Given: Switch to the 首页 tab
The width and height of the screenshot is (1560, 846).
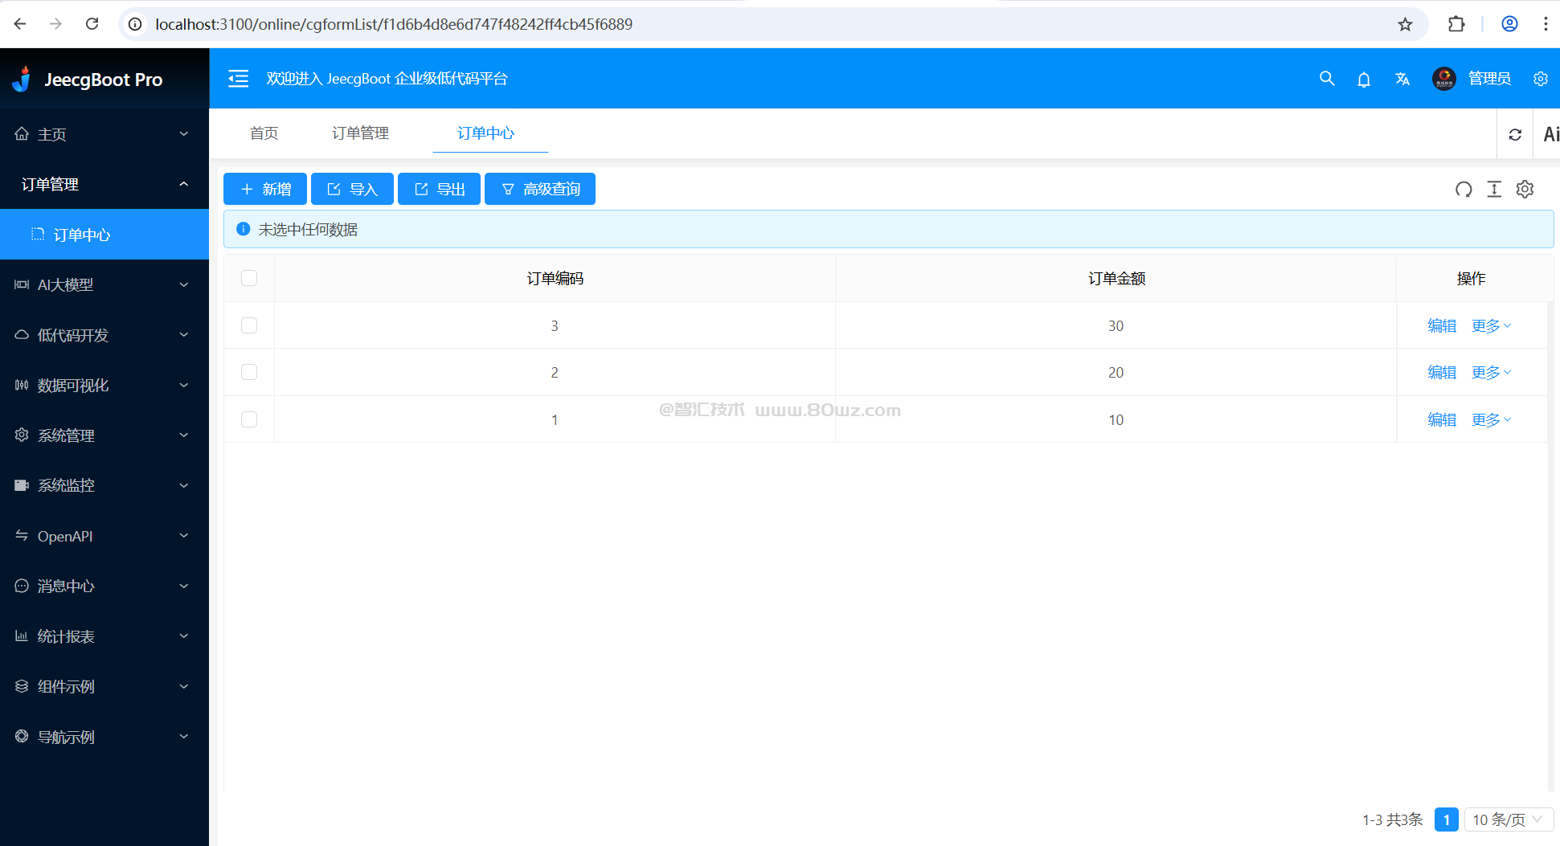Looking at the screenshot, I should (264, 133).
